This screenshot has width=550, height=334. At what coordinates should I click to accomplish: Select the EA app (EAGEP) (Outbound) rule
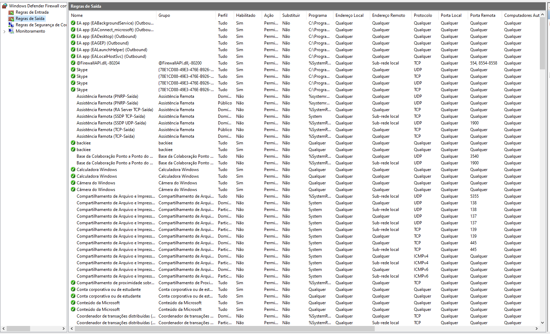(x=103, y=43)
